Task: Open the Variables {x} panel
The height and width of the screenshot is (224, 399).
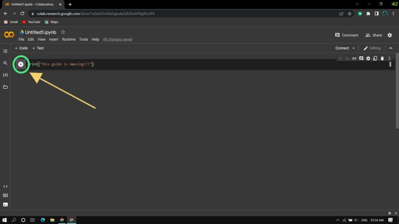Action: tap(5, 75)
